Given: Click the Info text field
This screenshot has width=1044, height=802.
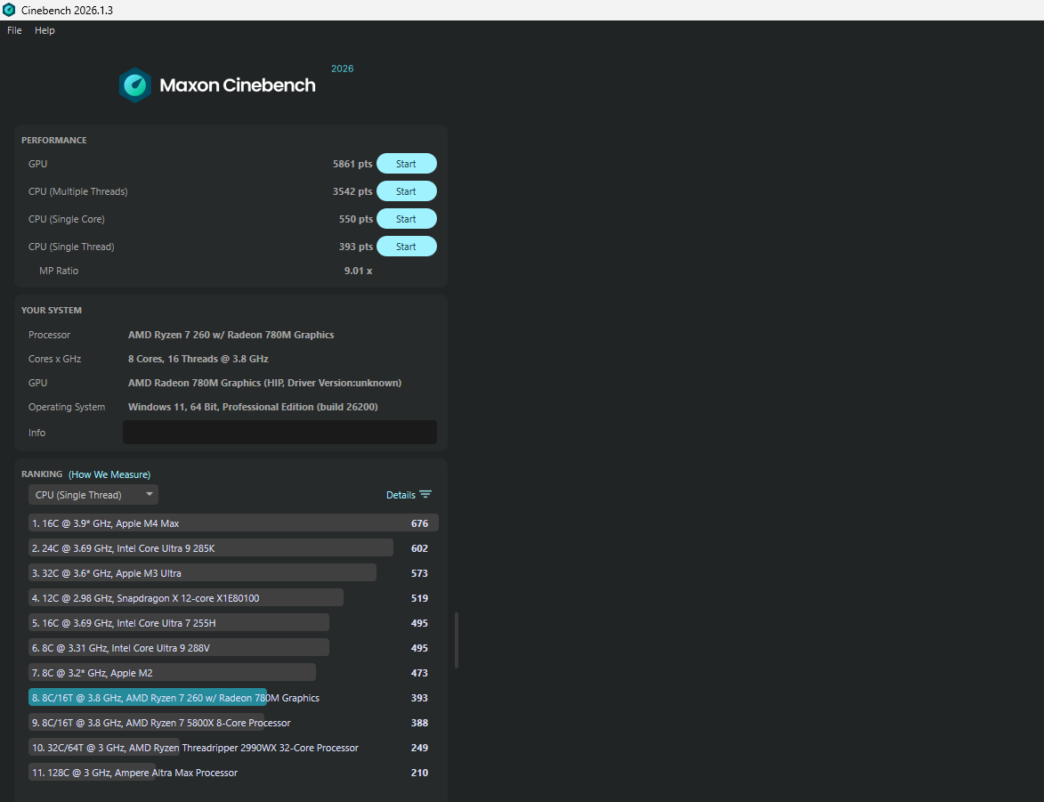Looking at the screenshot, I should coord(279,433).
